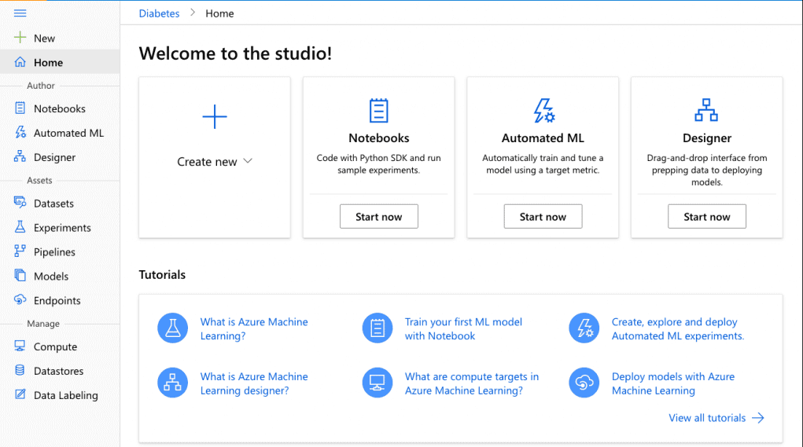Click the Designer card flowchart icon
Image resolution: width=803 pixels, height=447 pixels.
[x=706, y=111]
